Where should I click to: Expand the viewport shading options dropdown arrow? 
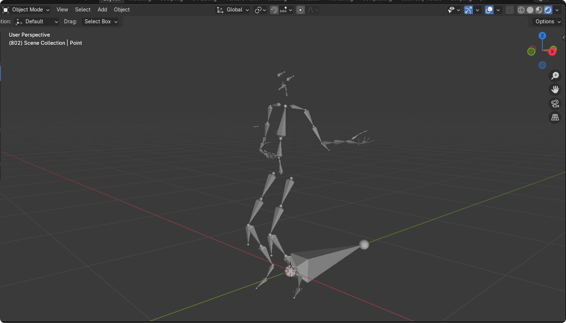point(557,10)
